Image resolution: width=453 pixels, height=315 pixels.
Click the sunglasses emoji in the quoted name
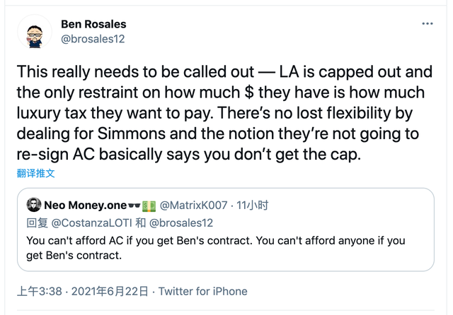pyautogui.click(x=134, y=205)
